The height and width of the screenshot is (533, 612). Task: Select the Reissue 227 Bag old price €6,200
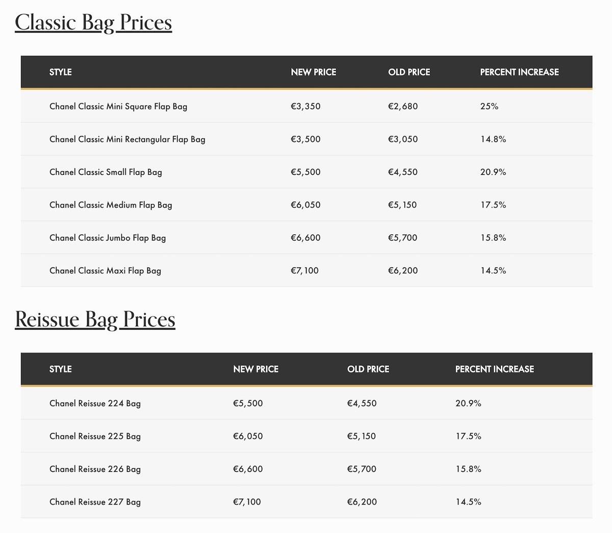pyautogui.click(x=362, y=502)
